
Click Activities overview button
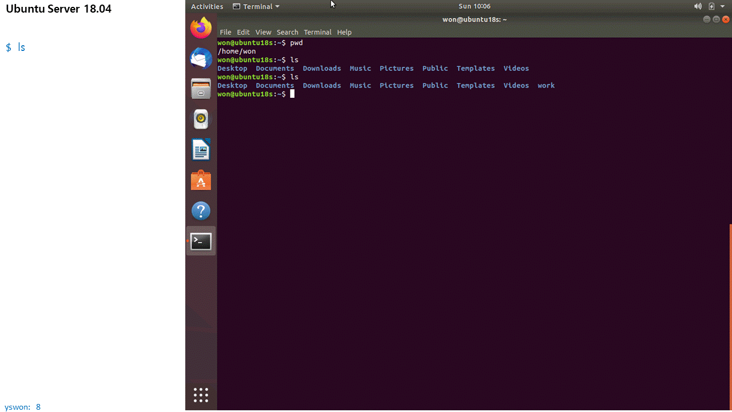(x=207, y=6)
